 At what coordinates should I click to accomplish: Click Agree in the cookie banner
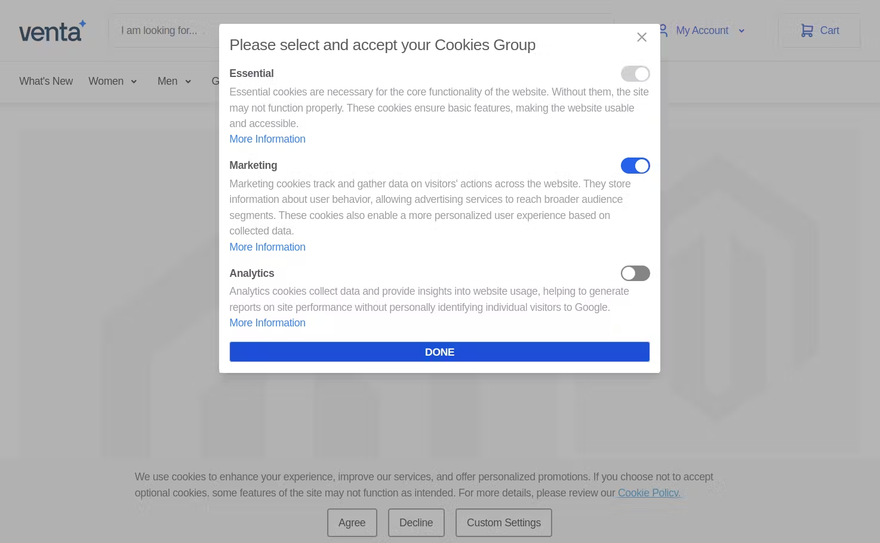click(x=352, y=522)
